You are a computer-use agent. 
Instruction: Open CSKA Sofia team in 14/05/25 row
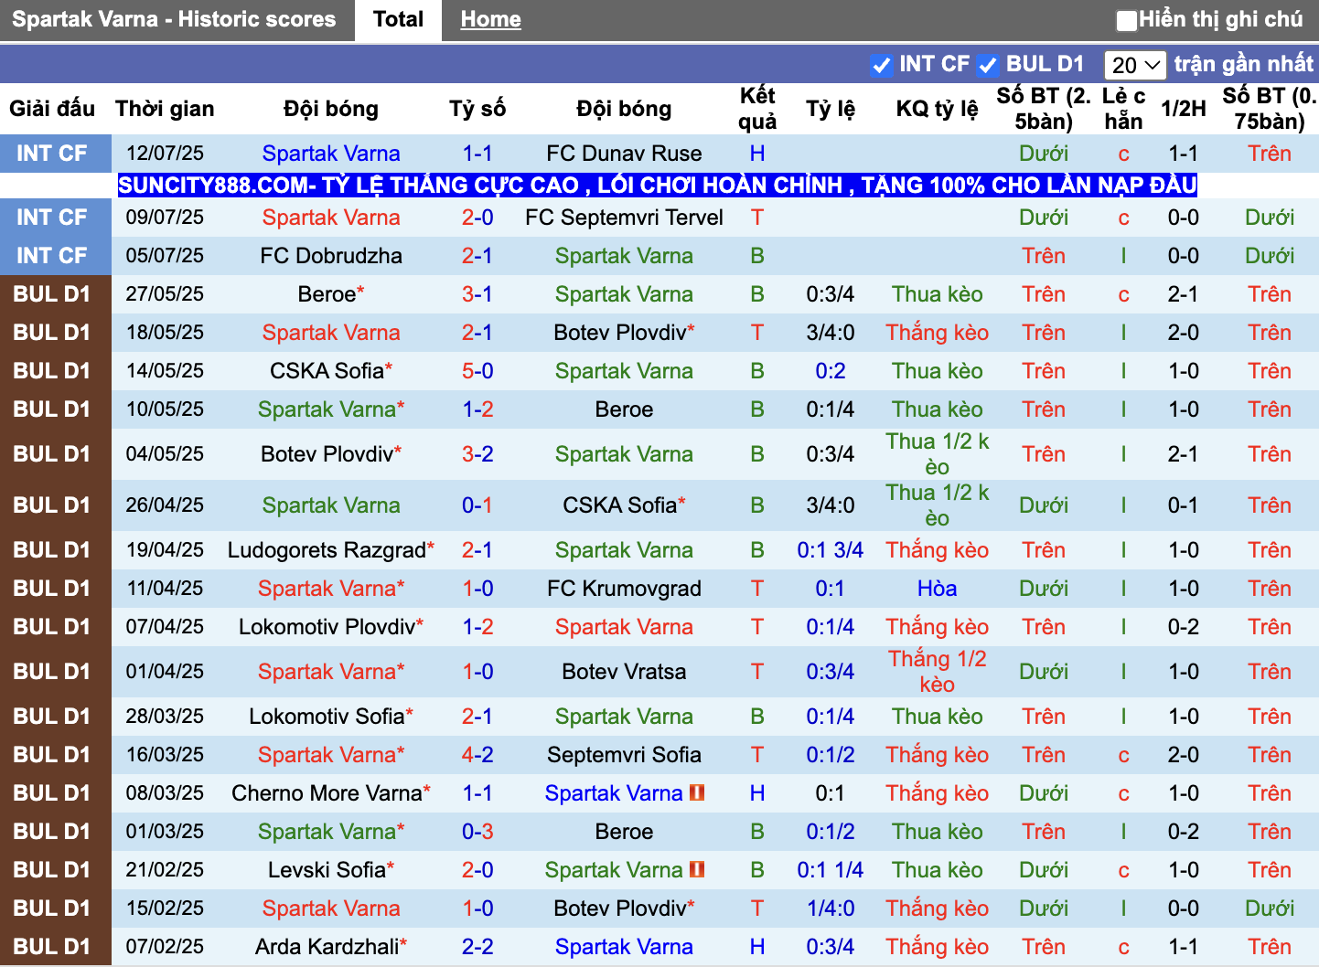pos(327,371)
